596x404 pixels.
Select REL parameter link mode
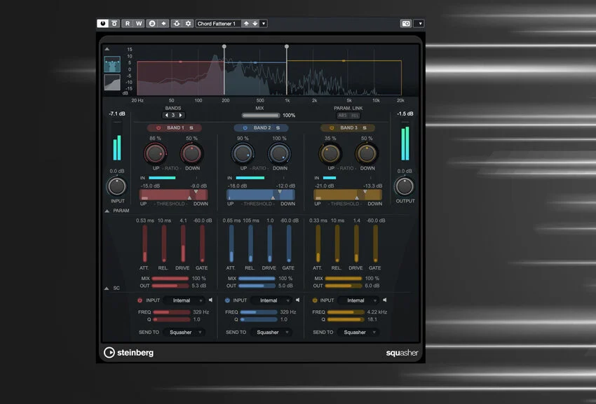[x=355, y=116]
